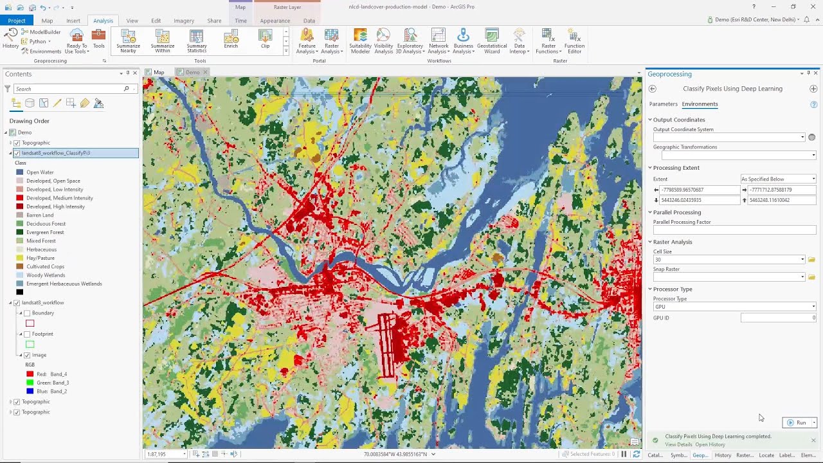Viewport: 823px width, 463px height.
Task: Open the Ready To Use Tools gallery
Action: 77,41
